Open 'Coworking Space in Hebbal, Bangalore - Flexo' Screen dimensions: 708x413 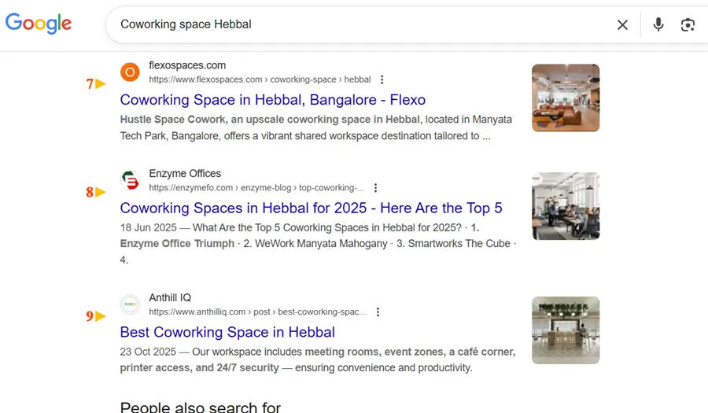[272, 100]
